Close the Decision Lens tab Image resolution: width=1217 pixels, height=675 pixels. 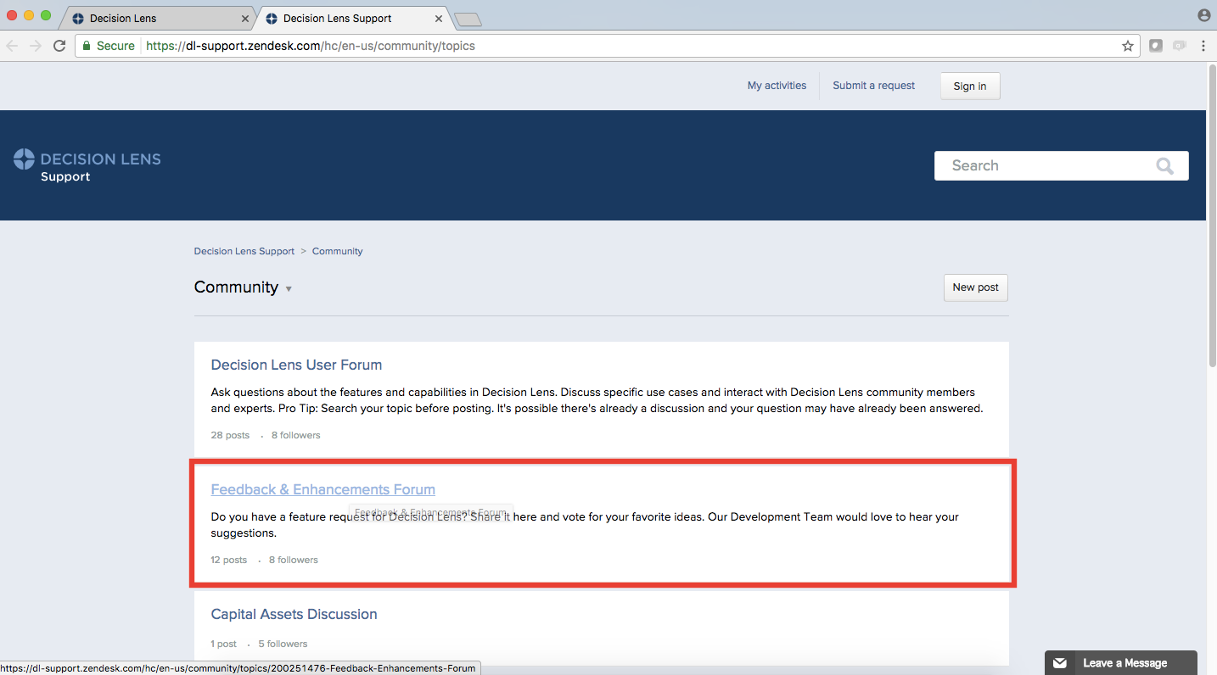(x=245, y=18)
